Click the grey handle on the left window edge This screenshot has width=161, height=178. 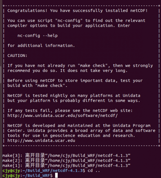[x=1, y=75]
